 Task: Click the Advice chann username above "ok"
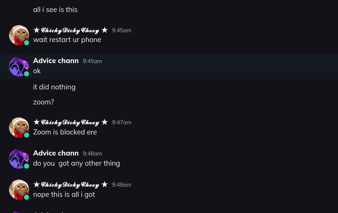click(x=56, y=60)
